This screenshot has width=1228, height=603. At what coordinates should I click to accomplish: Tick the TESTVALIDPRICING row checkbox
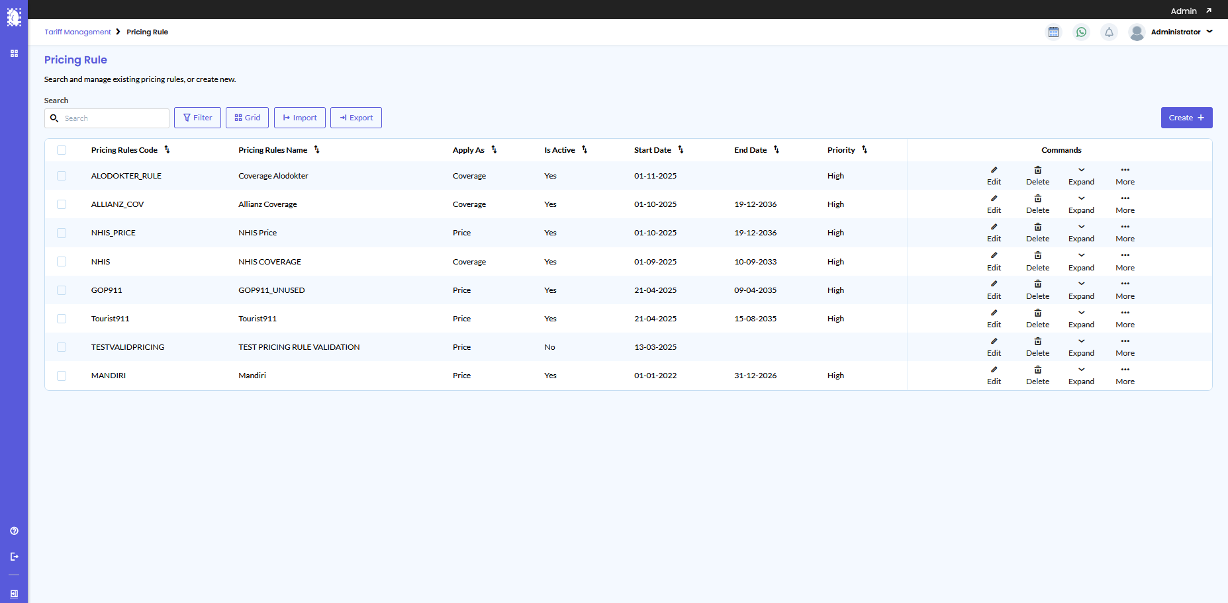point(62,347)
